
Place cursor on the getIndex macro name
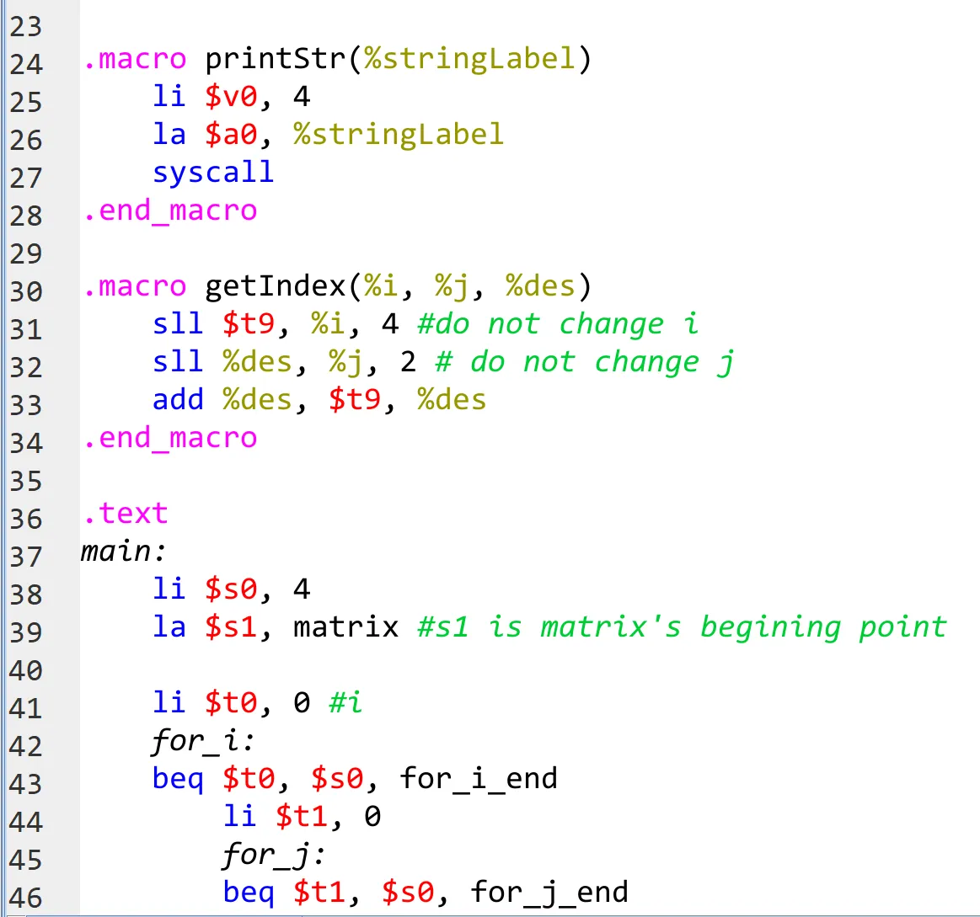pos(276,287)
